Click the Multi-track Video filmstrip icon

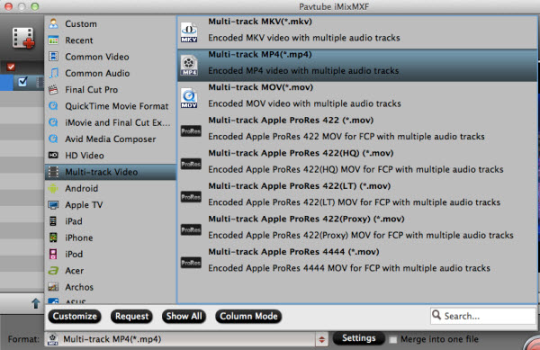point(53,172)
